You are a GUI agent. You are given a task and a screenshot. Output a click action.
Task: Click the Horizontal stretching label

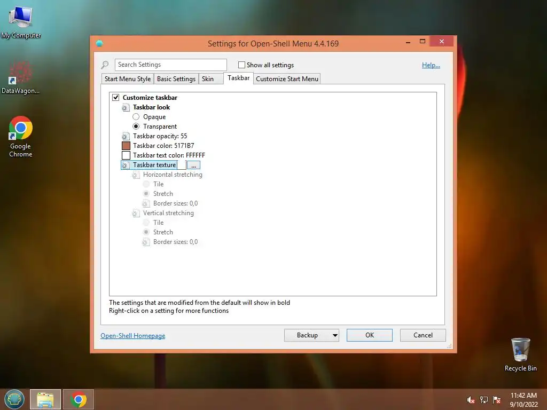[173, 175]
